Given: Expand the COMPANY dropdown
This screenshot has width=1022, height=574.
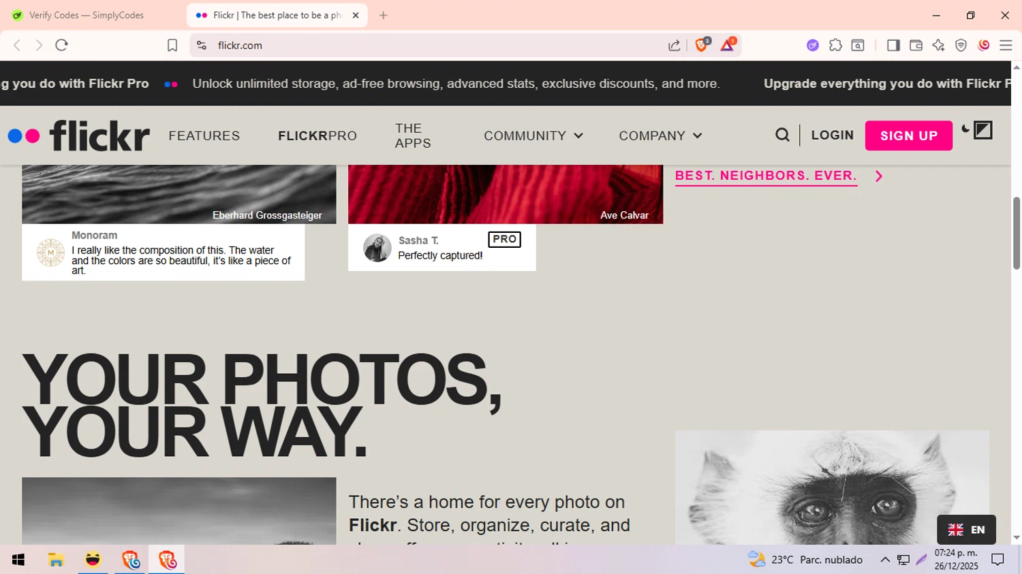Looking at the screenshot, I should point(660,135).
